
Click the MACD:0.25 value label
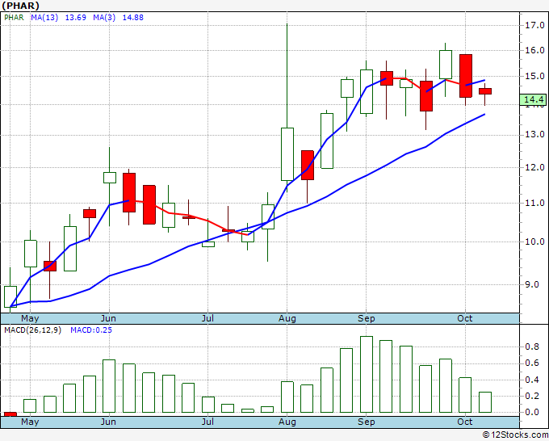91,330
